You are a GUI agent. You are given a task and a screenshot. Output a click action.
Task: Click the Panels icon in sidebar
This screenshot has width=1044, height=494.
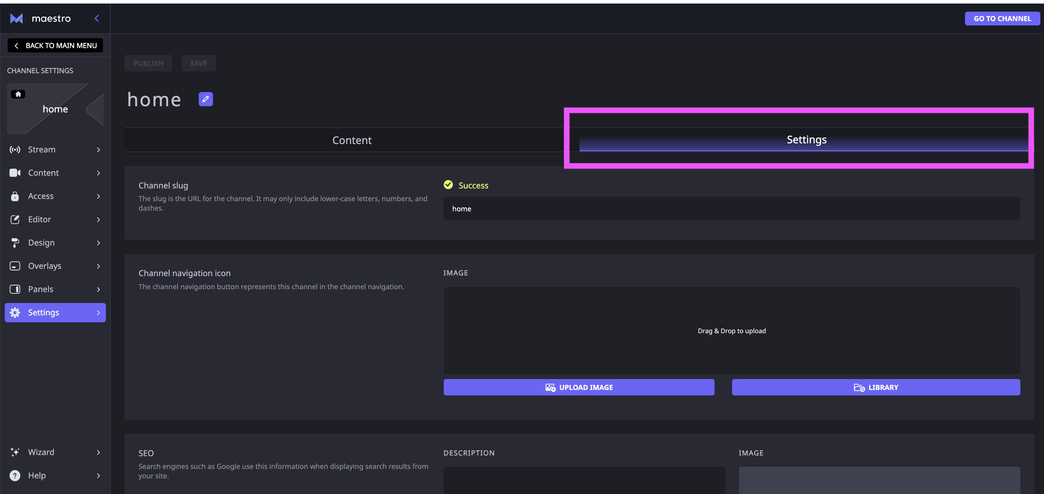point(15,289)
